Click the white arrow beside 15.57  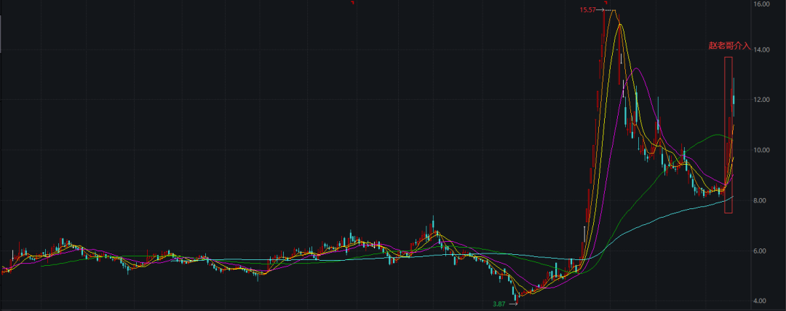pyautogui.click(x=601, y=9)
